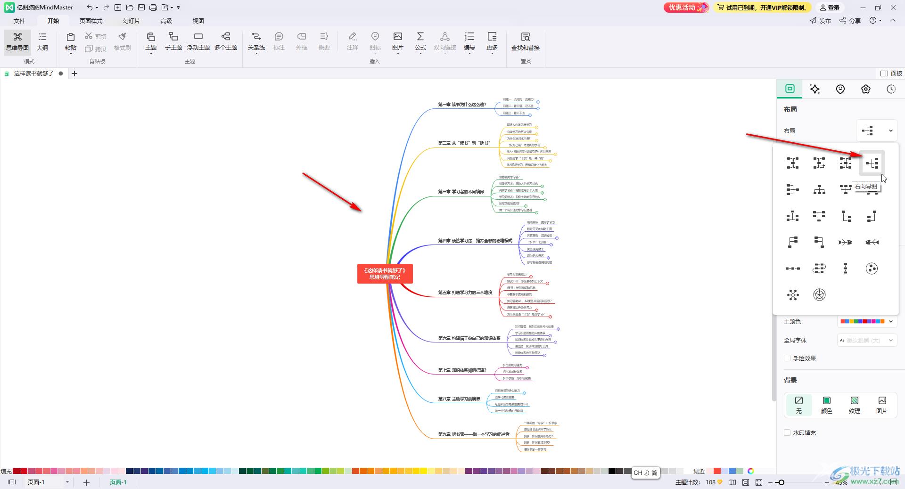Image resolution: width=905 pixels, height=489 pixels.
Task: Switch to the Page Style (页面样式) tab
Action: pyautogui.click(x=91, y=21)
